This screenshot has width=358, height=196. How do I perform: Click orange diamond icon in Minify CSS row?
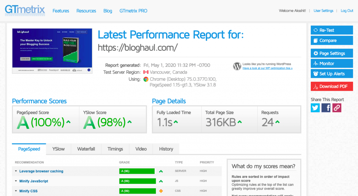(161, 191)
